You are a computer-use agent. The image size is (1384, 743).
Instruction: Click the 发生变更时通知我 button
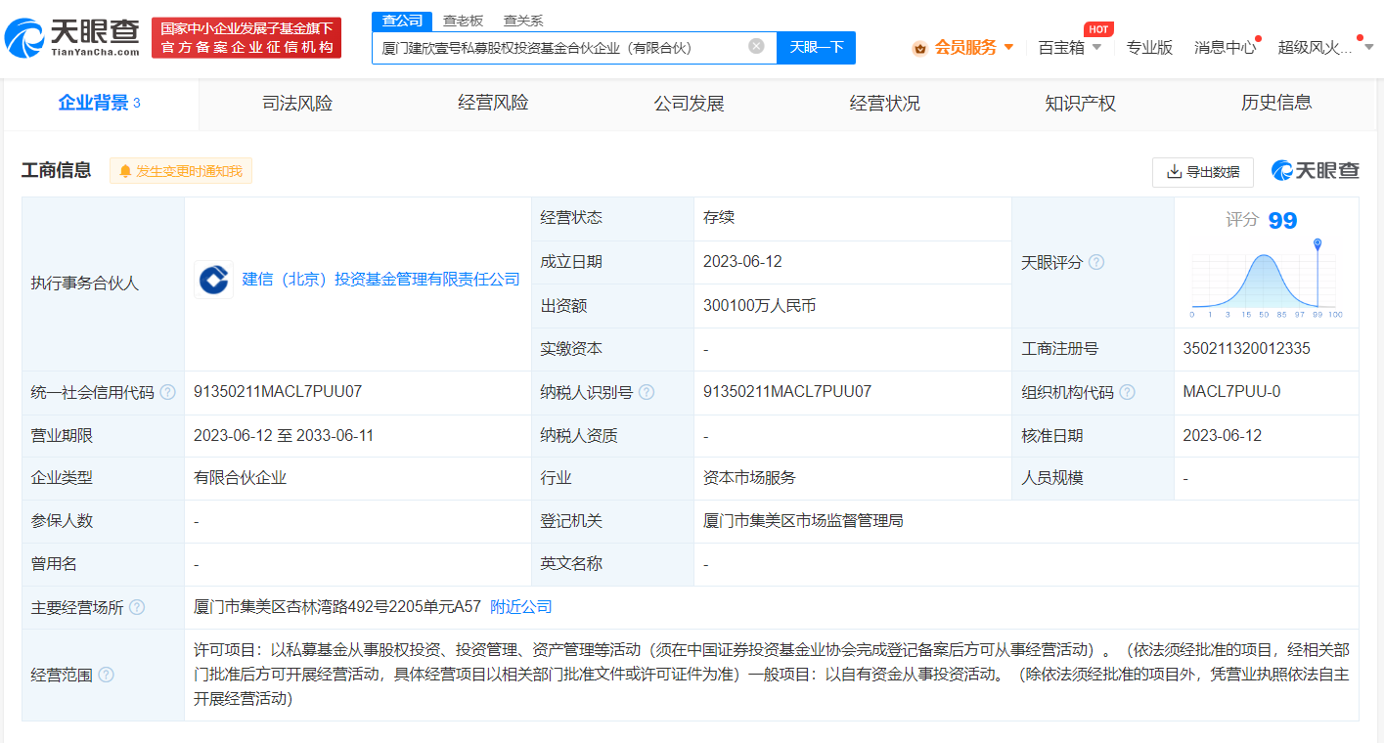click(x=181, y=171)
